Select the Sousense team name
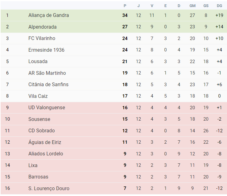The width and height of the screenshot is (227, 196). (39, 119)
